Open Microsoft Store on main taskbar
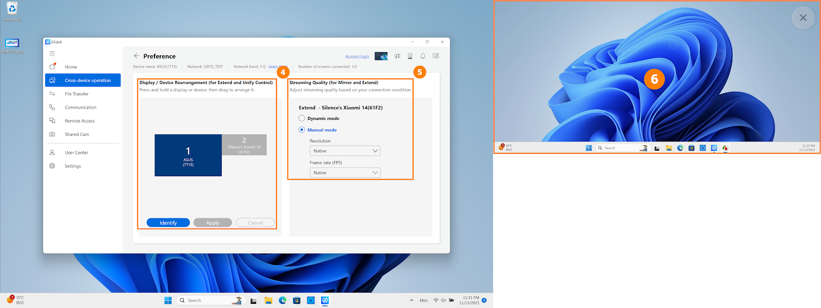821x308 pixels. coord(297,300)
